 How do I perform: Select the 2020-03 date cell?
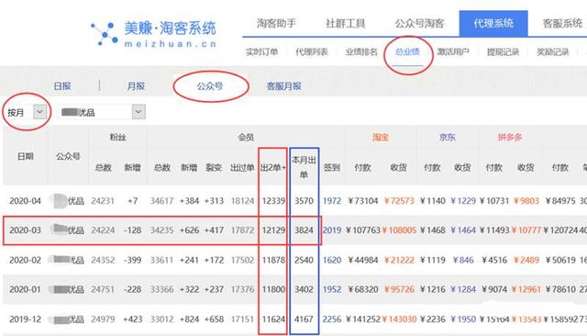[25, 230]
